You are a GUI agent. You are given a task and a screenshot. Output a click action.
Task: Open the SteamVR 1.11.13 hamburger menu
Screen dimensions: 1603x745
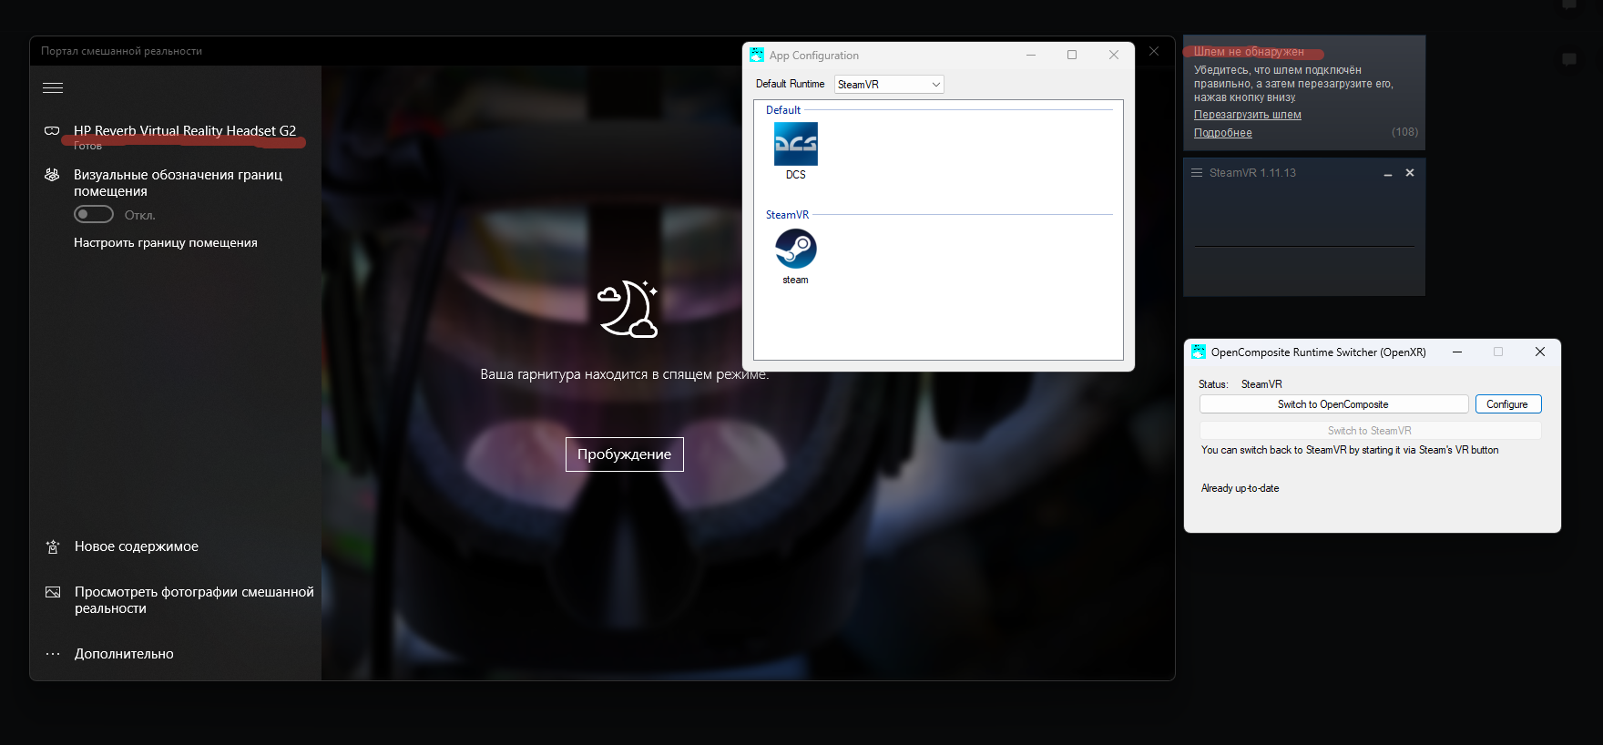(1197, 172)
